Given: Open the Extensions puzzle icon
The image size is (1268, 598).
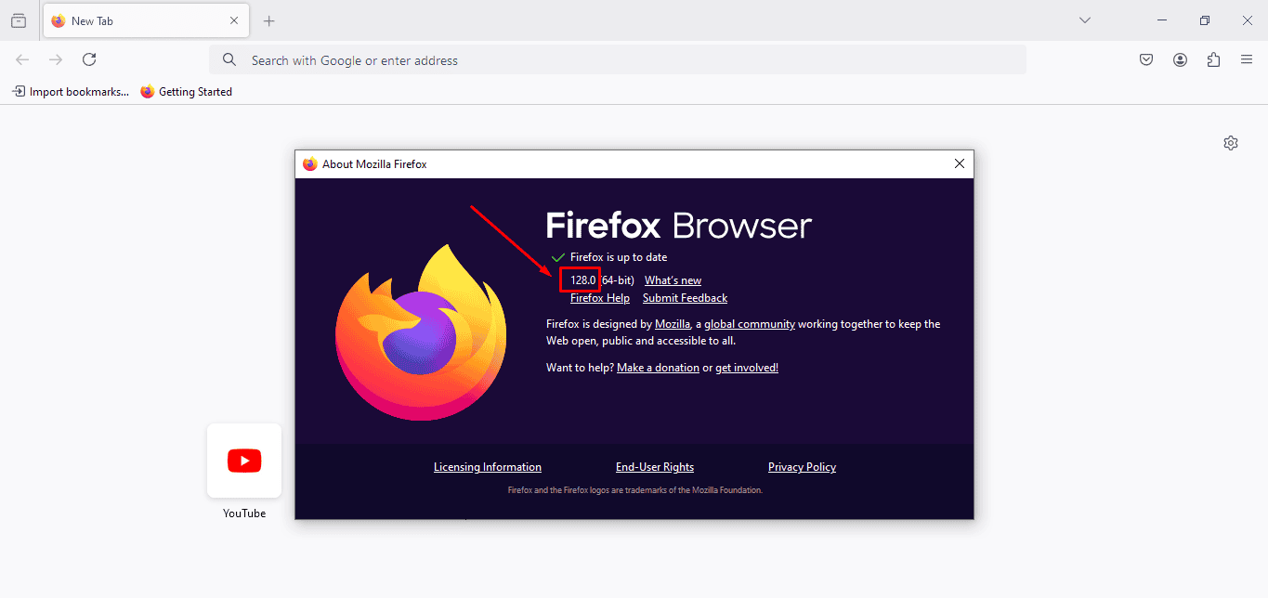Looking at the screenshot, I should [x=1213, y=59].
